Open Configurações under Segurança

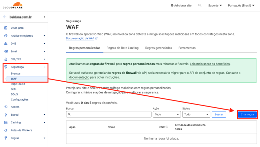[20, 99]
